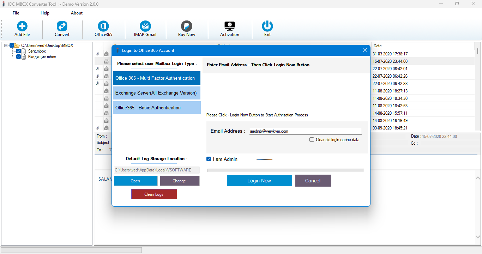
Task: Click the preview pane scroll down arrow
Action: 478,237
